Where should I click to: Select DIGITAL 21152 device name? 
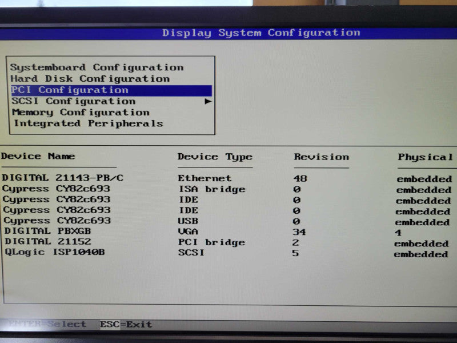pos(48,241)
